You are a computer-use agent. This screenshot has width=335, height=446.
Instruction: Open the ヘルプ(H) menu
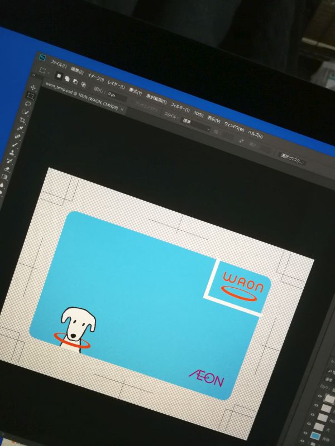(255, 134)
